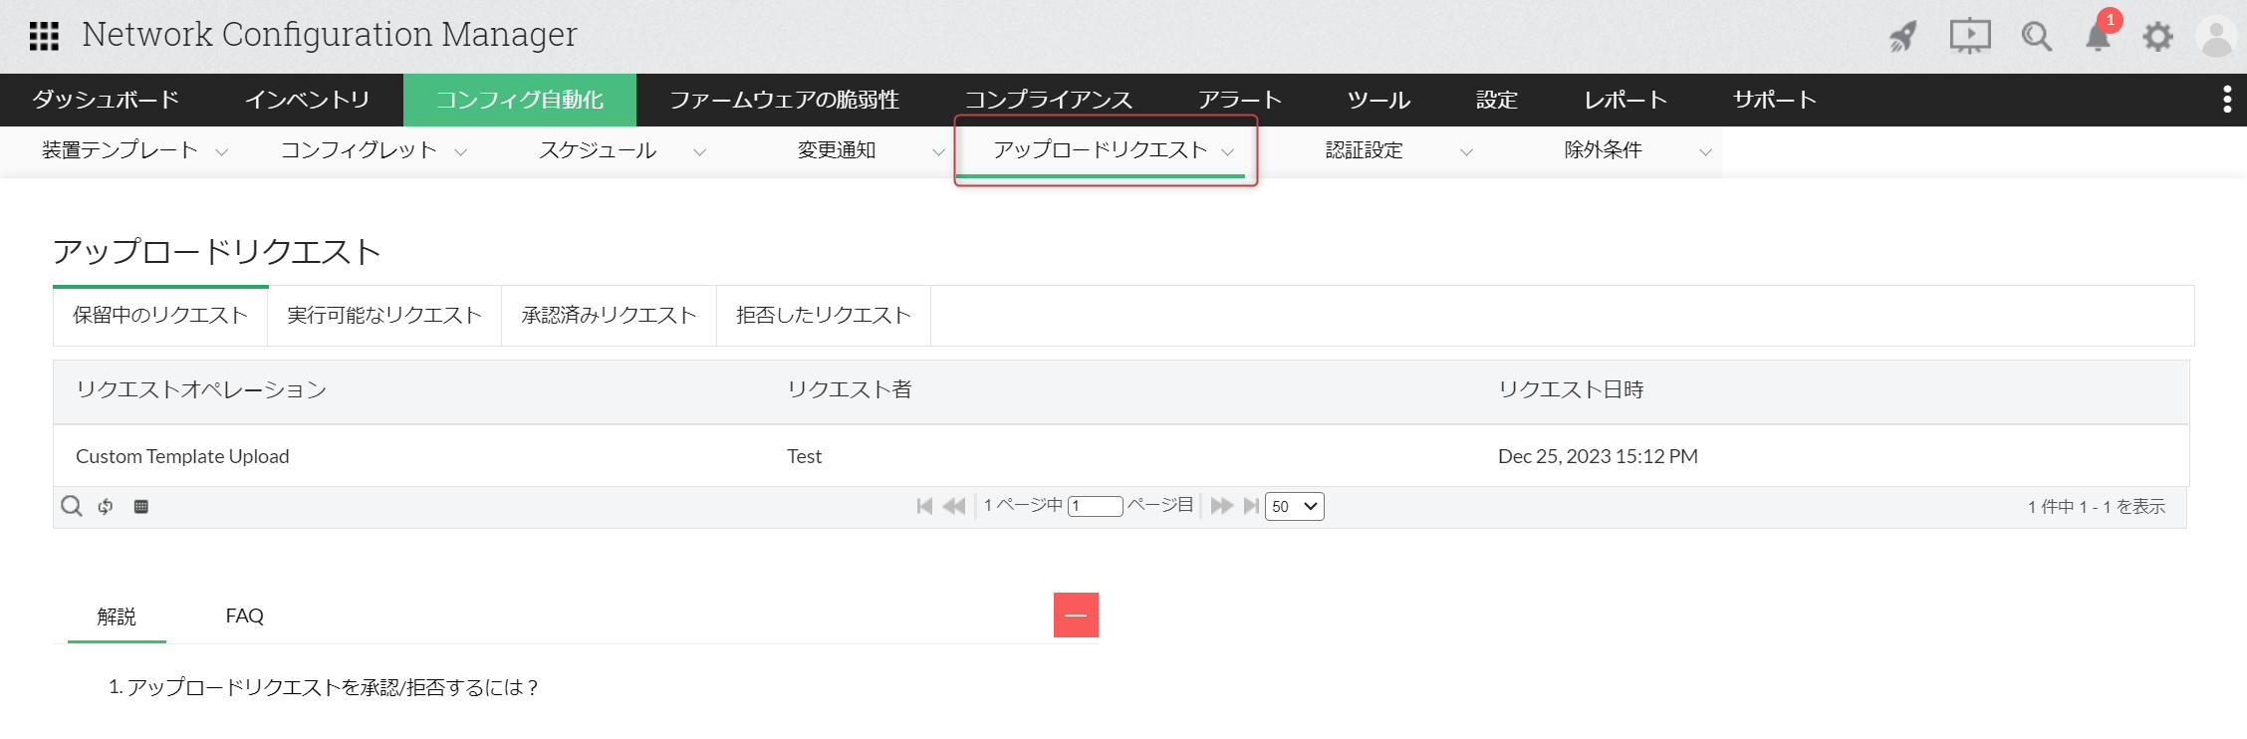Screen dimensions: 2247x739
Task: Sort by リクエスト者 column header
Action: pos(850,389)
